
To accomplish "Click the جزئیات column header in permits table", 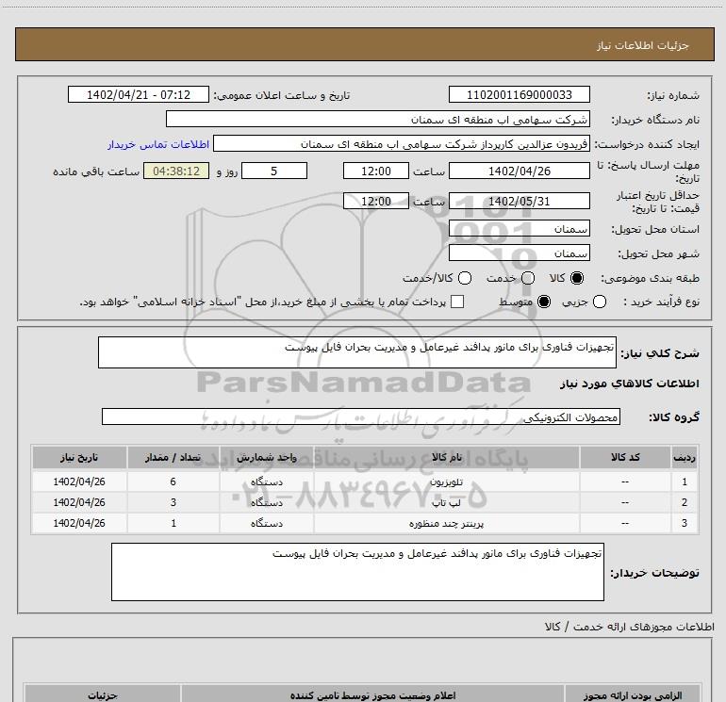I will tap(103, 694).
